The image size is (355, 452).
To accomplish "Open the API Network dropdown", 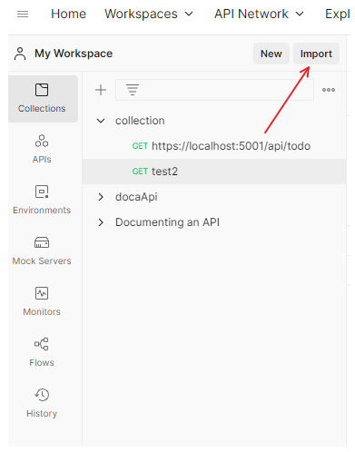I will click(x=259, y=14).
